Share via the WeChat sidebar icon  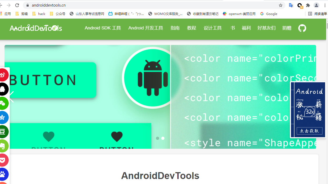coord(3,104)
